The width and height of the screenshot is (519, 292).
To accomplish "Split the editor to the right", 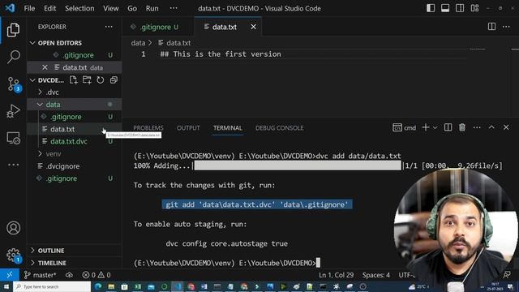I will pyautogui.click(x=491, y=27).
